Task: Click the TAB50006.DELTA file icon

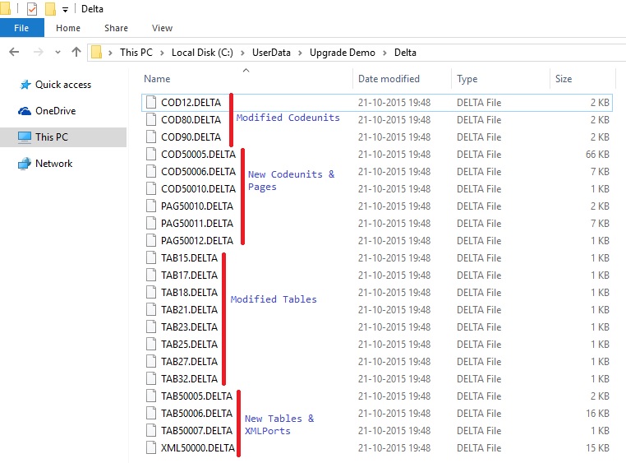Action: click(x=150, y=414)
